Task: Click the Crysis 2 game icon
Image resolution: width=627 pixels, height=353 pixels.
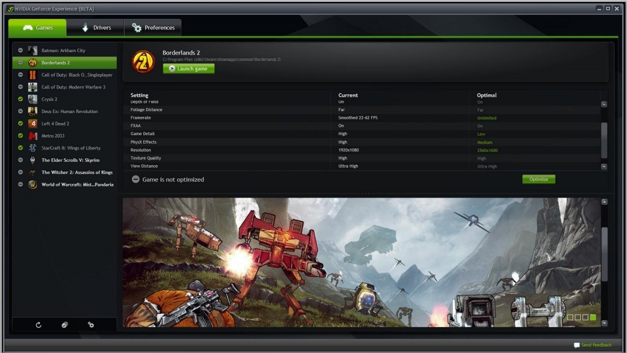Action: tap(32, 99)
